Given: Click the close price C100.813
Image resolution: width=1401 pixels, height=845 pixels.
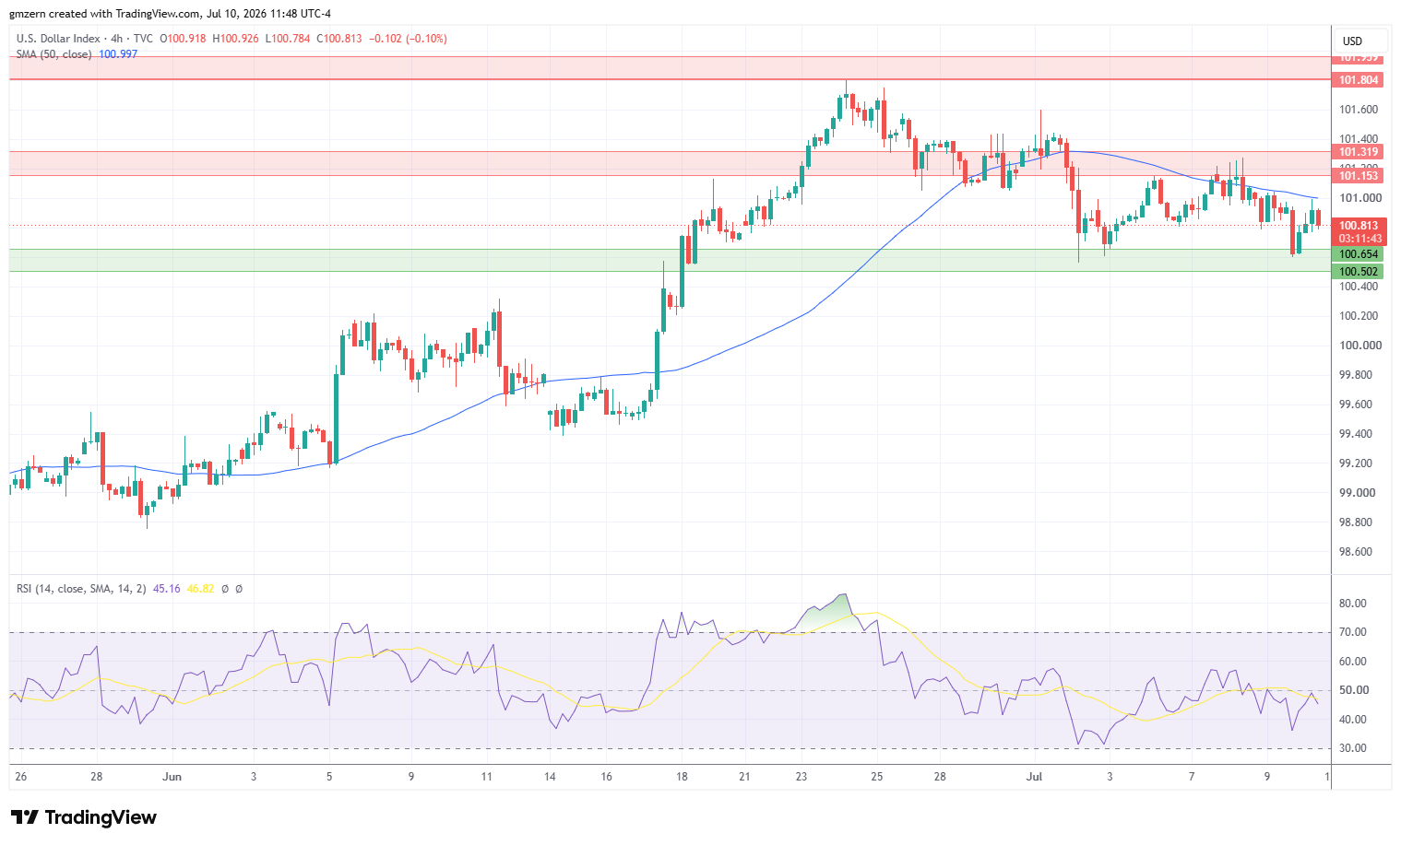Looking at the screenshot, I should 339,39.
